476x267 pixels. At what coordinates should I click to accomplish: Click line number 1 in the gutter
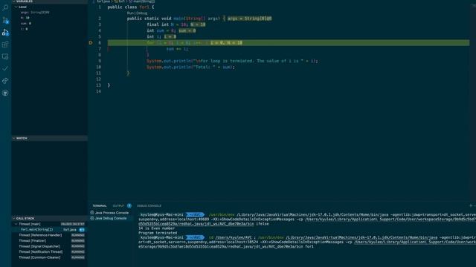[x=100, y=7]
